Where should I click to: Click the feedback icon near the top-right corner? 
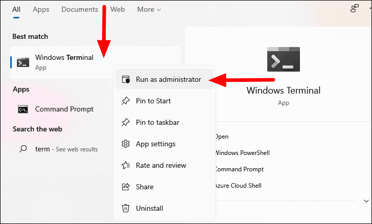point(355,8)
